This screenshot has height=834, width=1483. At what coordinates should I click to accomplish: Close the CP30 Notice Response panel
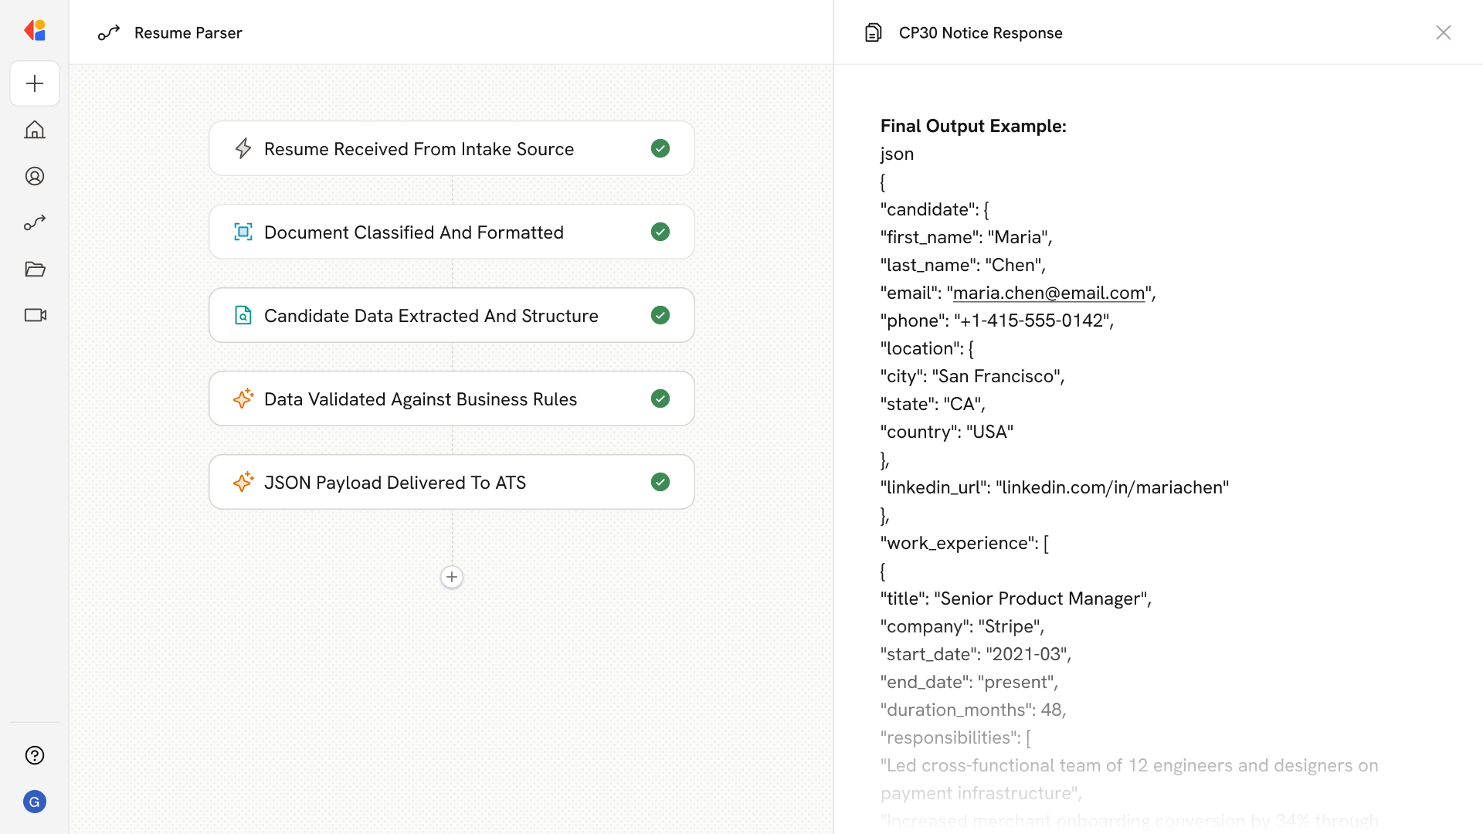(1443, 32)
